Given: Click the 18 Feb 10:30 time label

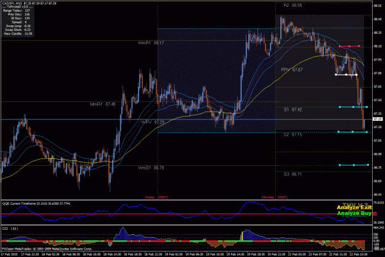Looking at the screenshot, I should click(x=91, y=255).
